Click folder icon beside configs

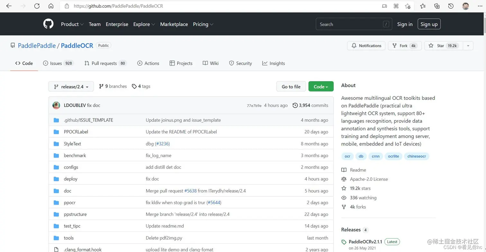[56, 167]
